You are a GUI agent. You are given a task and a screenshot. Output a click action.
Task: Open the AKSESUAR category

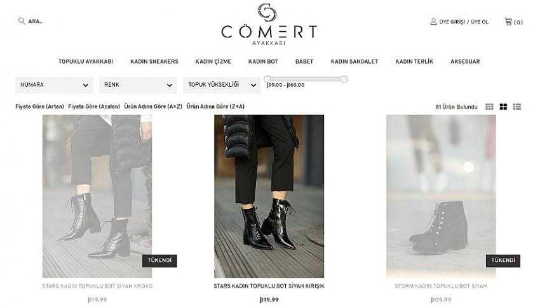[465, 61]
